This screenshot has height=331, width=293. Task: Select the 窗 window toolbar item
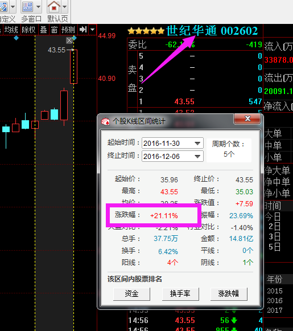55,30
